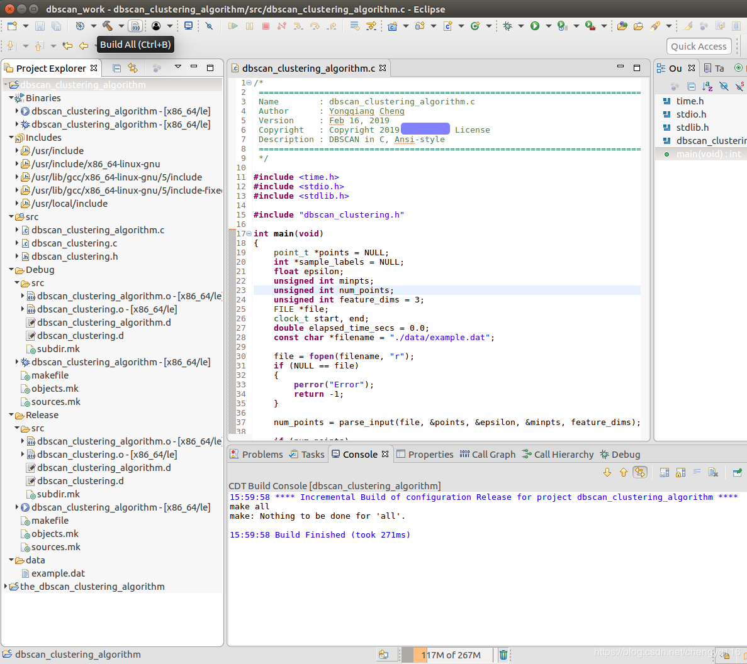Click the Quick Access search box

tap(698, 47)
